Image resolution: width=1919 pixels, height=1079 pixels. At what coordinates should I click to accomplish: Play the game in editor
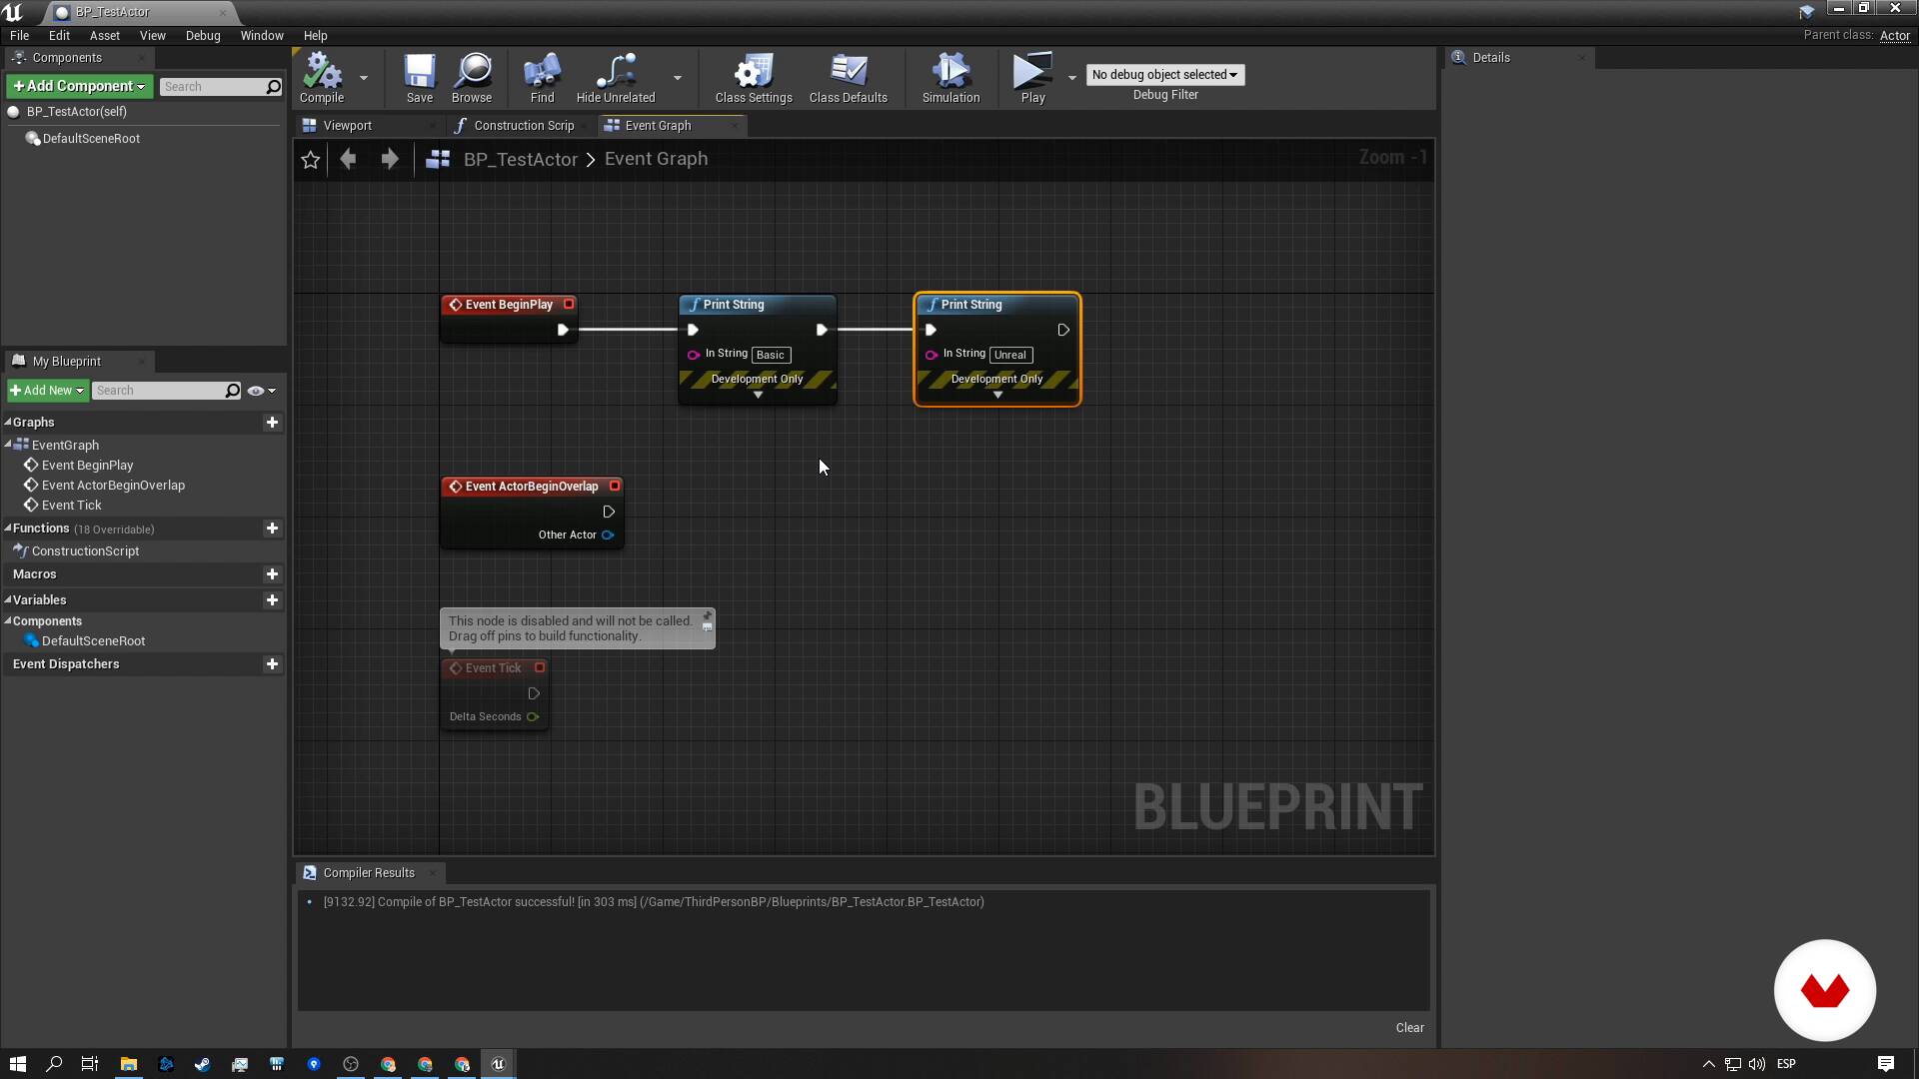coord(1032,78)
